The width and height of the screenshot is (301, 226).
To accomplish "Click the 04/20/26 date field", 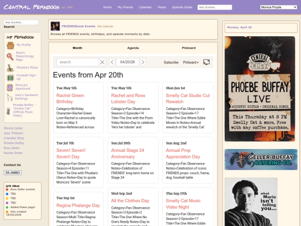I will coord(128,62).
